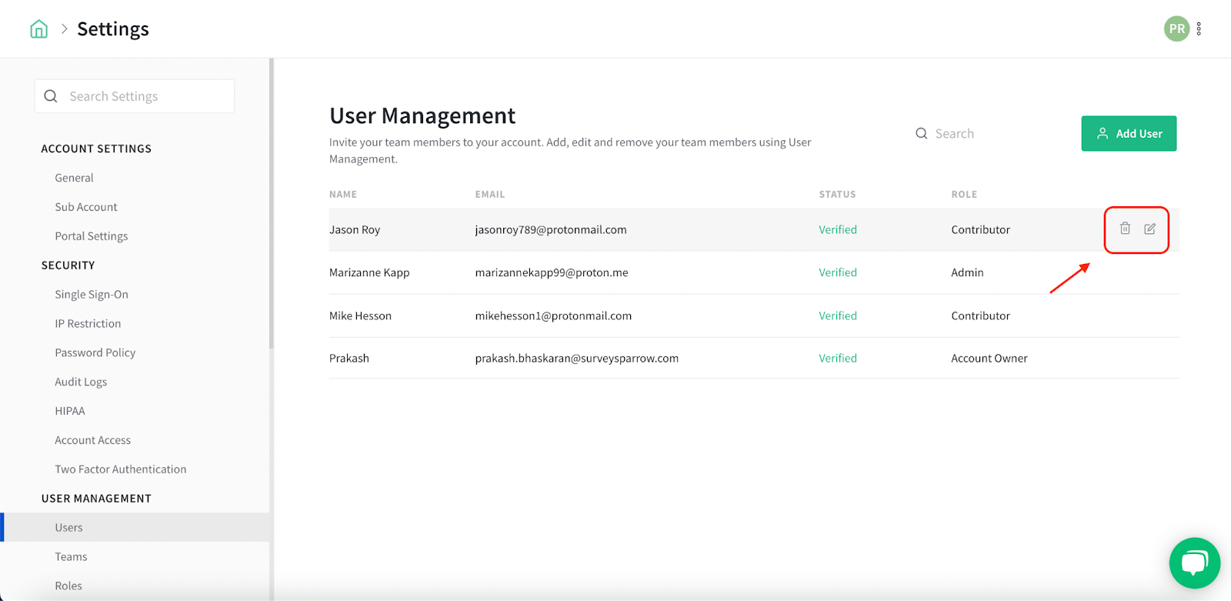Open Two Factor Authentication page

tap(121, 469)
